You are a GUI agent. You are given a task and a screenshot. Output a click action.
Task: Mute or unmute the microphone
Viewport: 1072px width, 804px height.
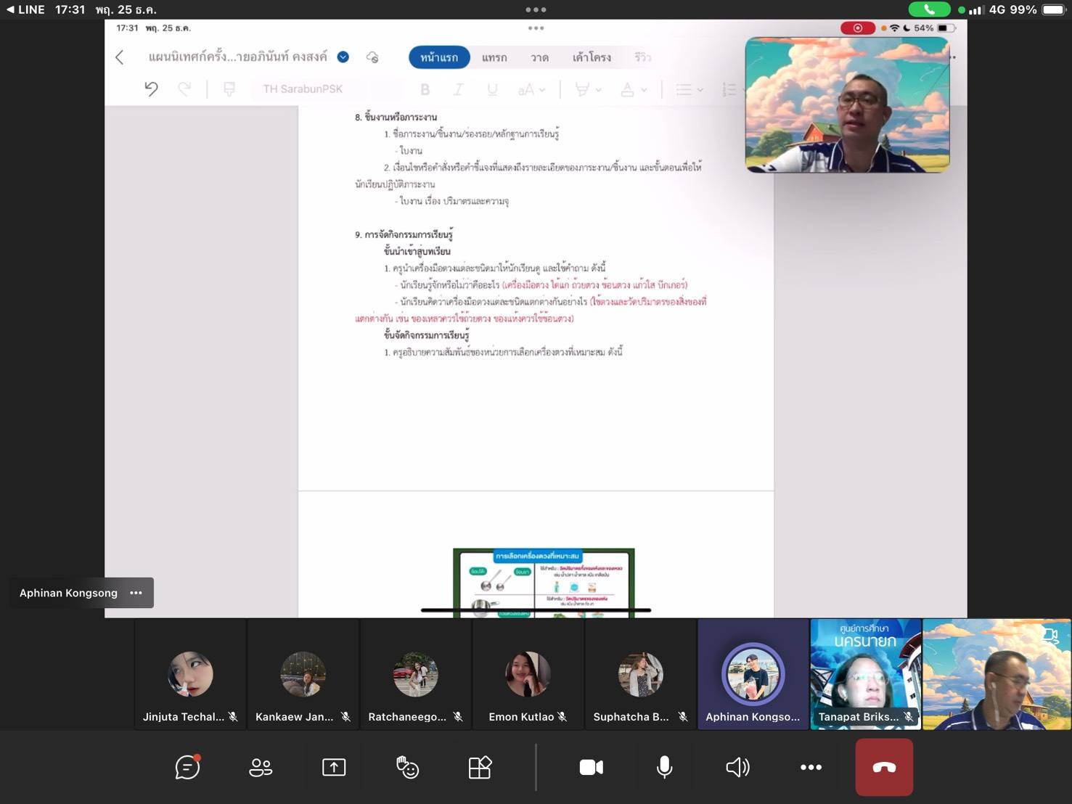[664, 767]
